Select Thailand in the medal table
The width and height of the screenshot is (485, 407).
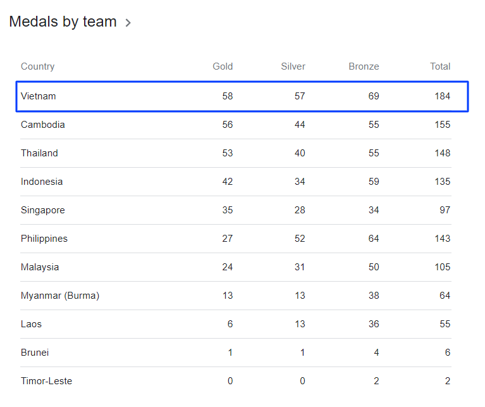pos(39,153)
